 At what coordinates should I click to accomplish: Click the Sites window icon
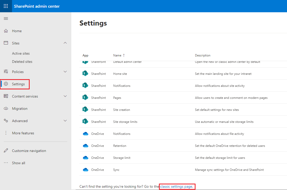[6, 43]
